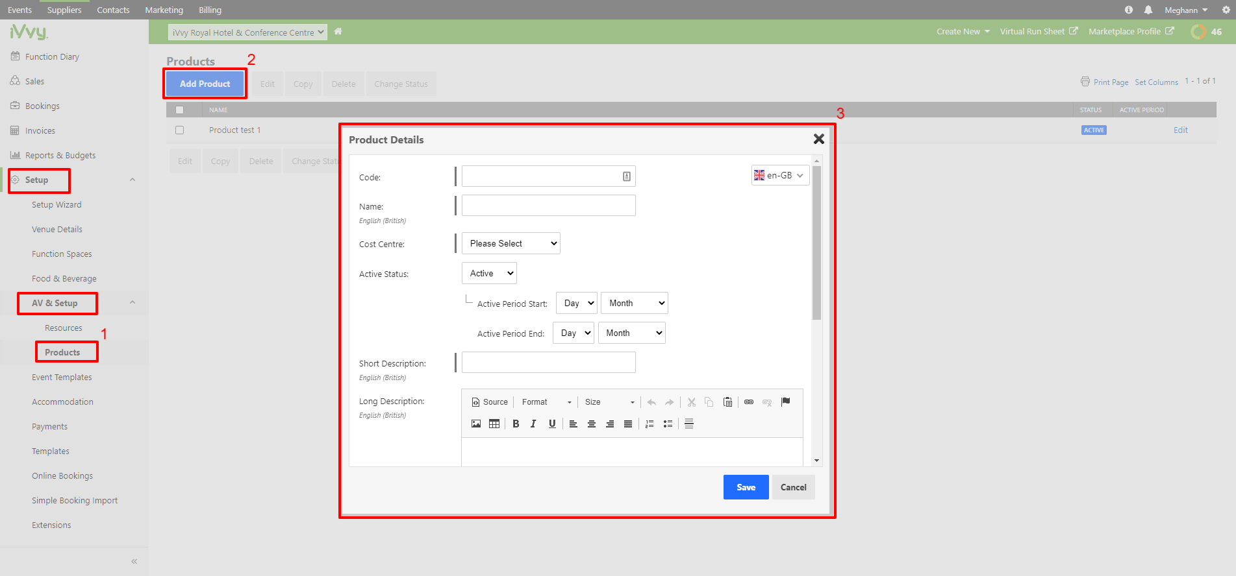1236x576 pixels.
Task: Open the Format dropdown in editor
Action: tap(547, 402)
